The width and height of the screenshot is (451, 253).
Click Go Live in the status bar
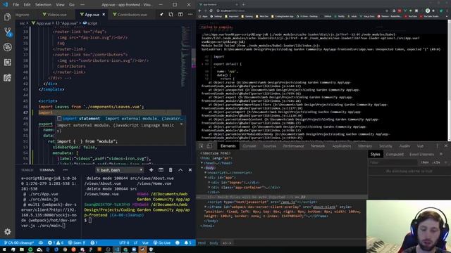[x=162, y=242]
